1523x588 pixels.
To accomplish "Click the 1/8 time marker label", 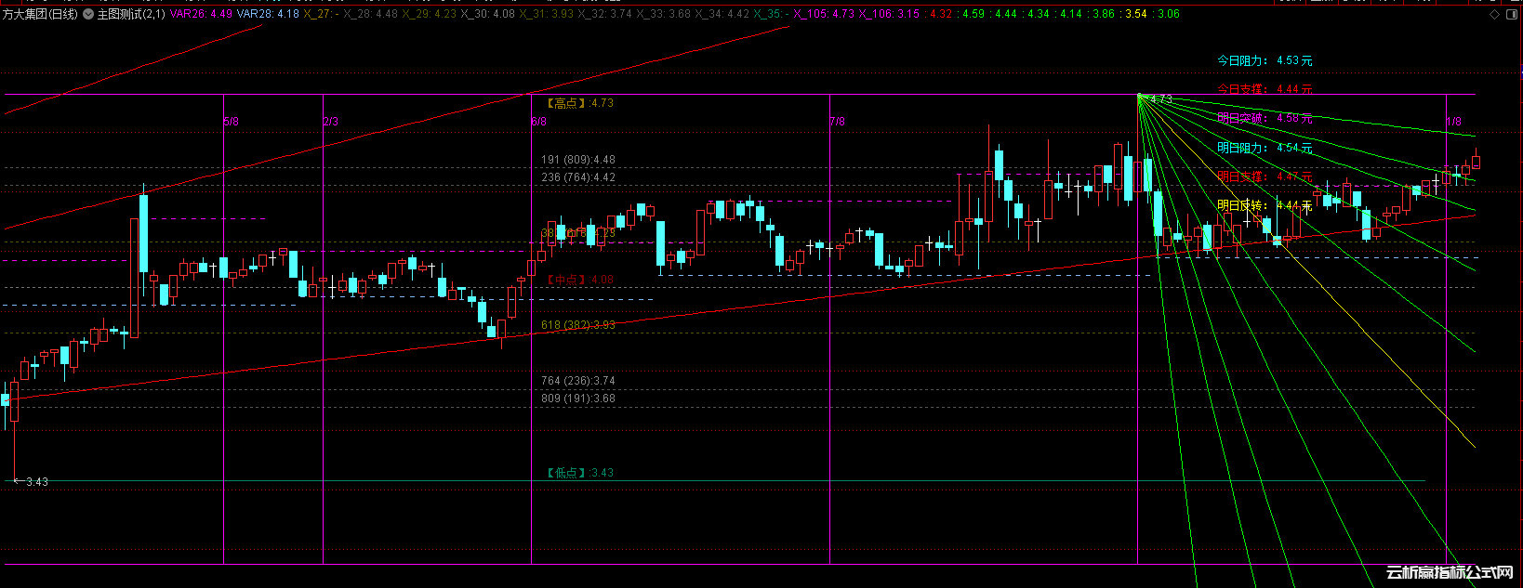I will (1454, 122).
